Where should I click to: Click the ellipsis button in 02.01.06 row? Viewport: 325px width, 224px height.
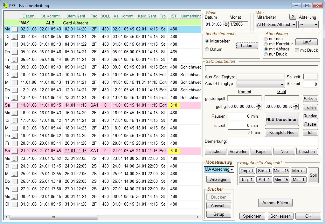(15, 29)
